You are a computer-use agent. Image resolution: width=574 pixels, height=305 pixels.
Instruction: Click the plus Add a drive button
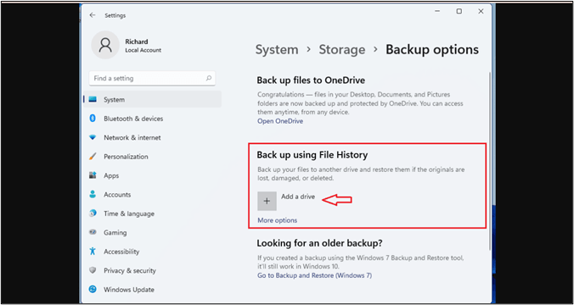pyautogui.click(x=267, y=201)
